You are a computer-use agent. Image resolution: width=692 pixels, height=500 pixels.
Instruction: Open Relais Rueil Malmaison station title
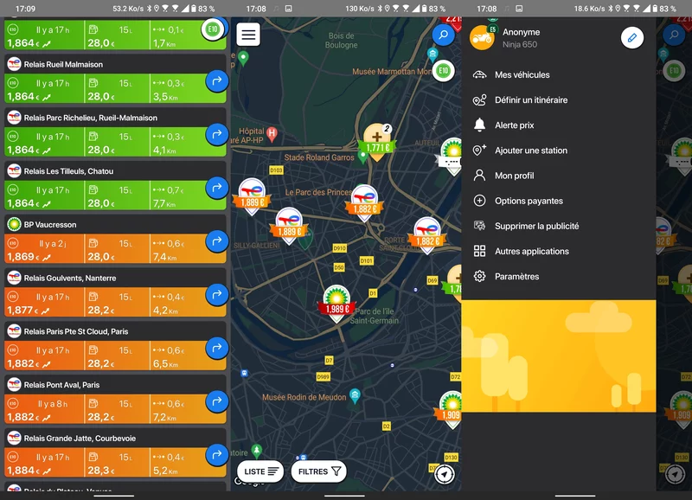[x=63, y=64]
